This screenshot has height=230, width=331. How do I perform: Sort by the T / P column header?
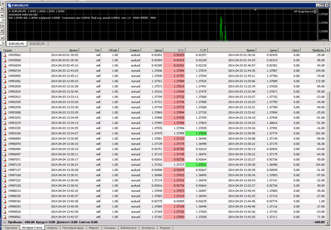196,50
